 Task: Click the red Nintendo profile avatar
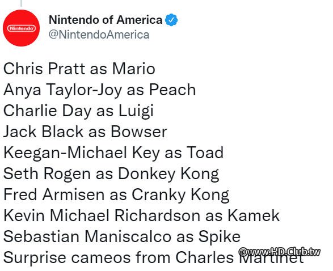pyautogui.click(x=21, y=28)
